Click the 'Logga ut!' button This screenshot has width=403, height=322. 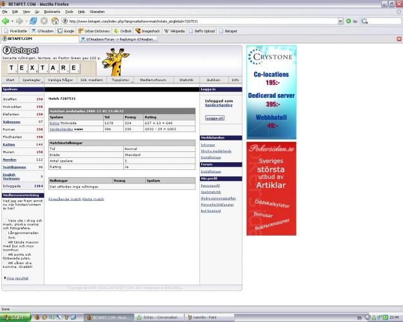[x=215, y=118]
